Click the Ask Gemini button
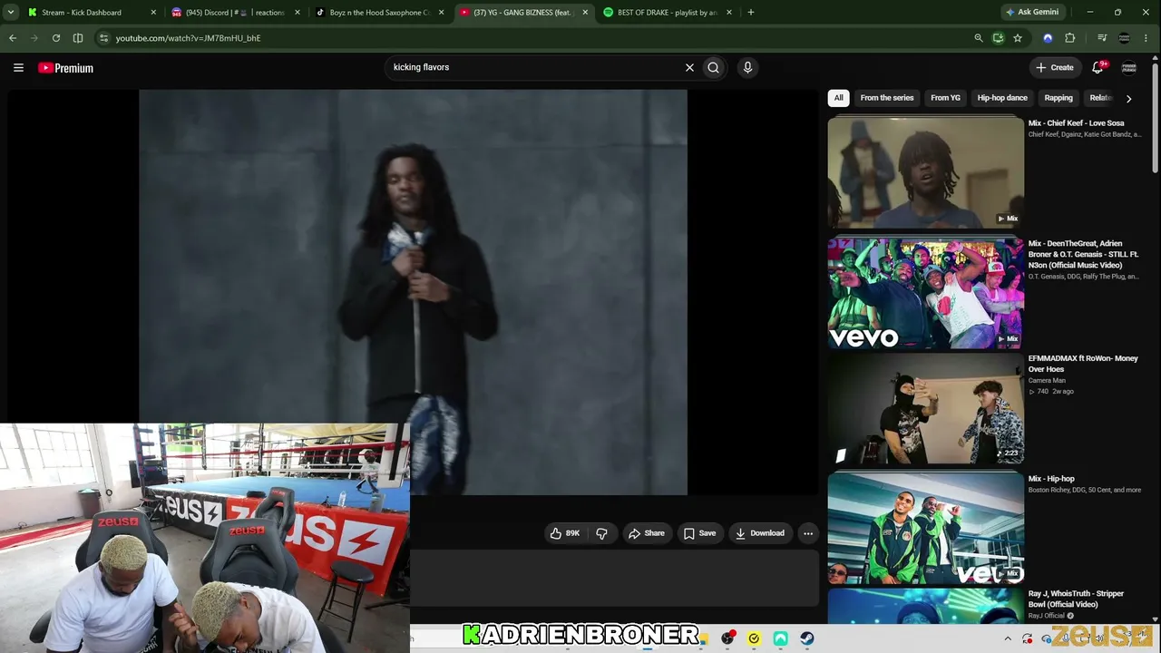 click(1031, 13)
